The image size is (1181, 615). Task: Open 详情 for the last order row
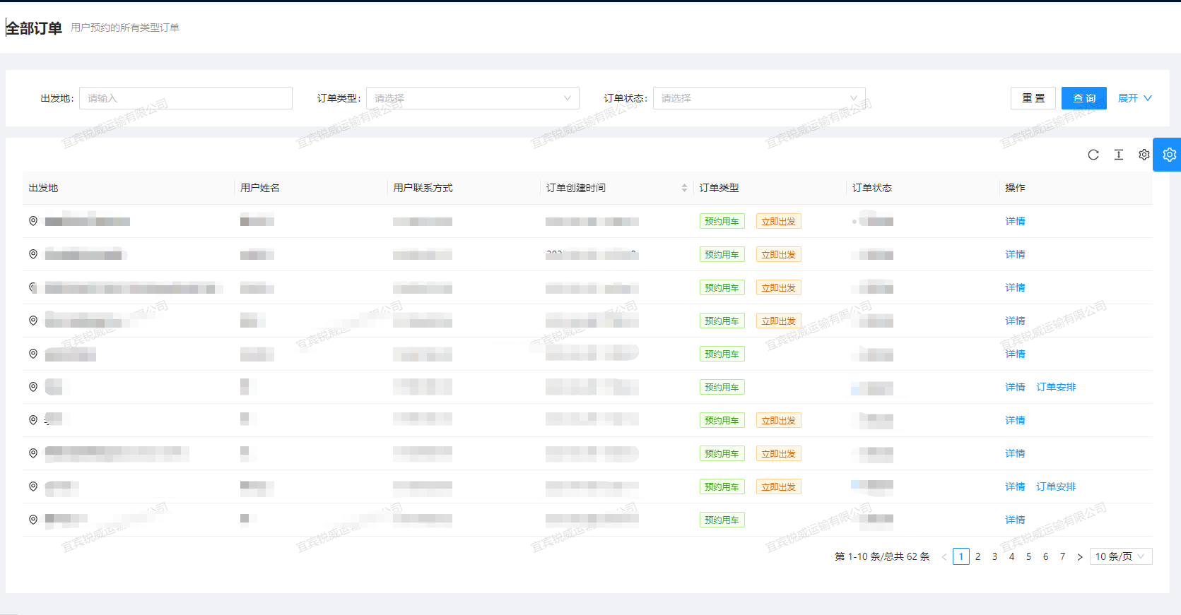pyautogui.click(x=1015, y=520)
